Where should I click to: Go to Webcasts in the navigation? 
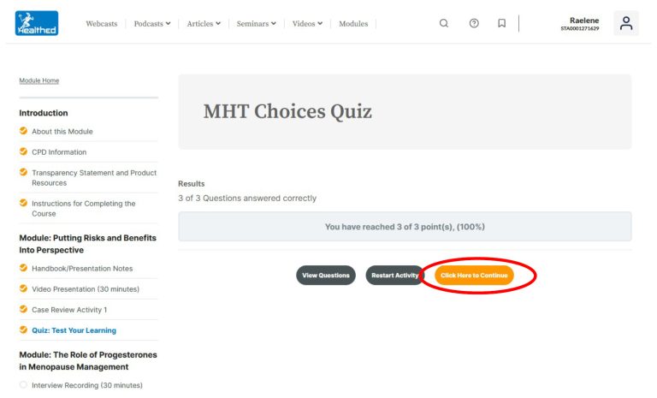pyautogui.click(x=102, y=23)
